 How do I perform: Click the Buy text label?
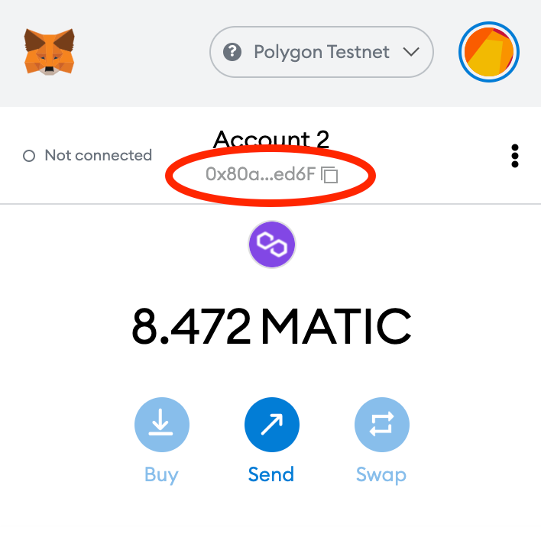(161, 474)
